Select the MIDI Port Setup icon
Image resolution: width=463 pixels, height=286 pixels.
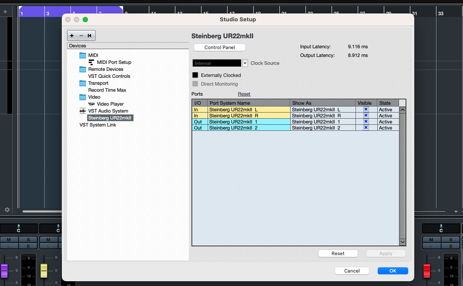(x=92, y=62)
